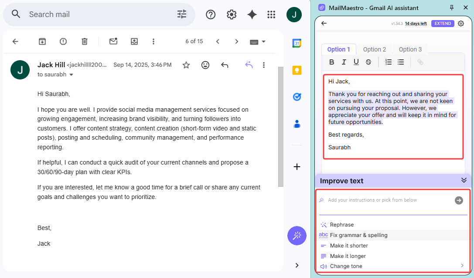Archive the email from Jack Hill
The image size is (474, 278).
pos(42,41)
